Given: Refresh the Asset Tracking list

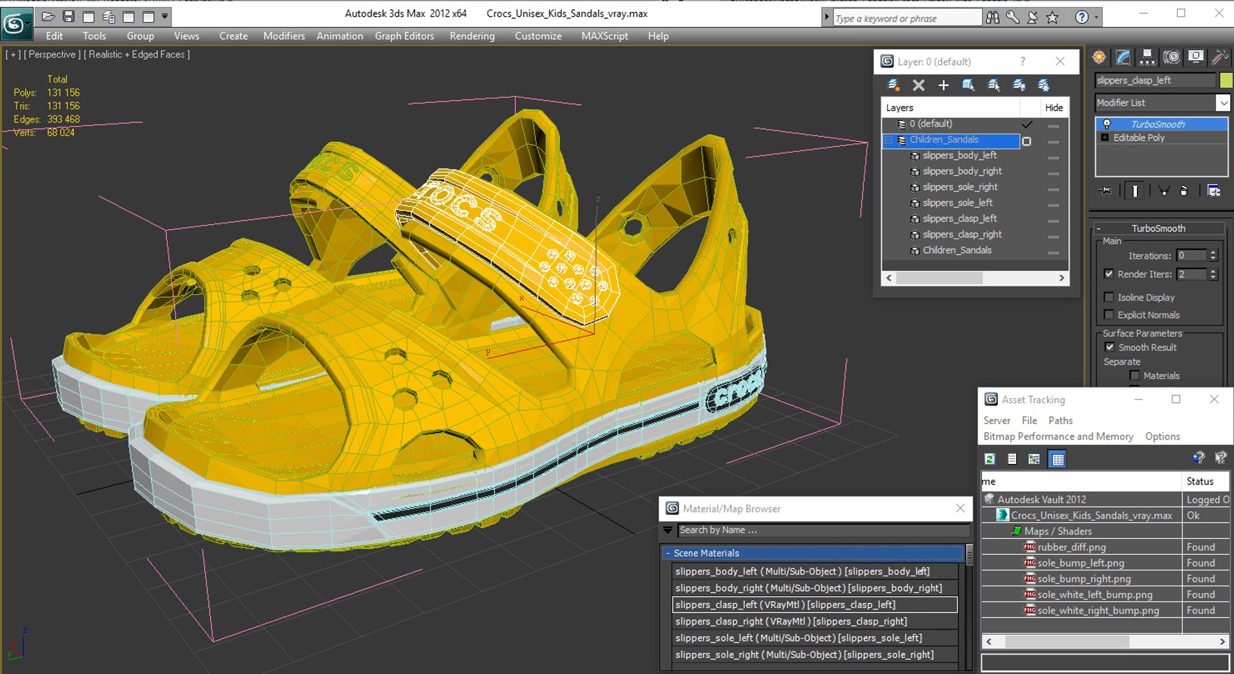Looking at the screenshot, I should tap(990, 459).
